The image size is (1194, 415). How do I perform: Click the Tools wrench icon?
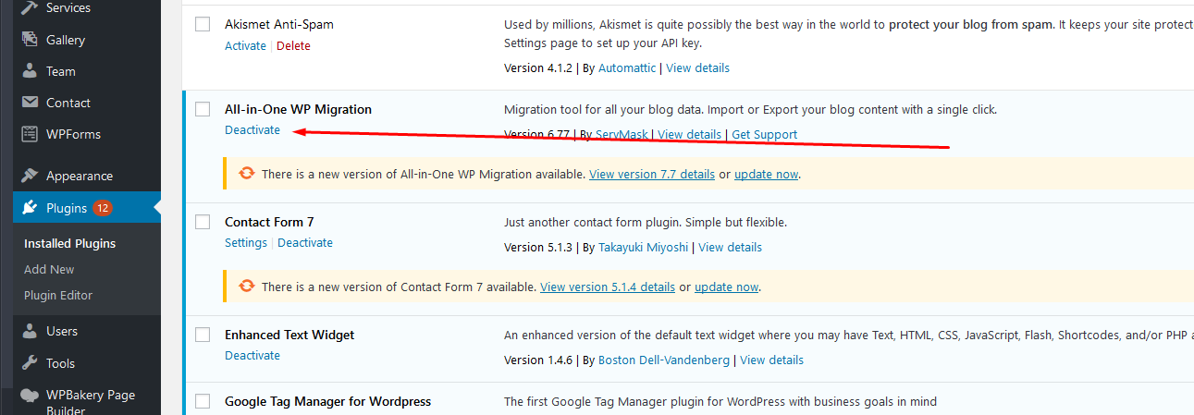pos(30,363)
